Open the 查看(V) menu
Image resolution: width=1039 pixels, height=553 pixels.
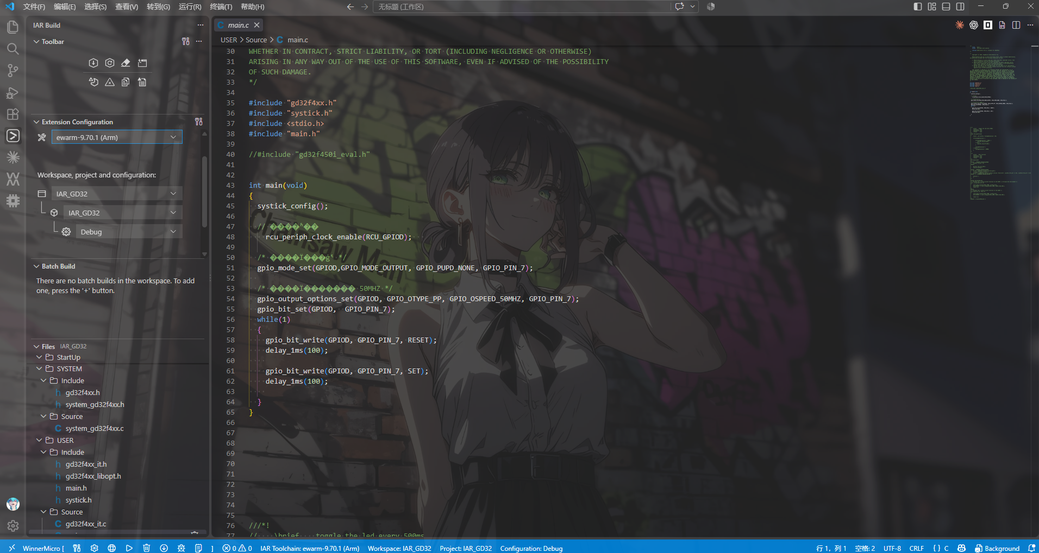point(127,7)
